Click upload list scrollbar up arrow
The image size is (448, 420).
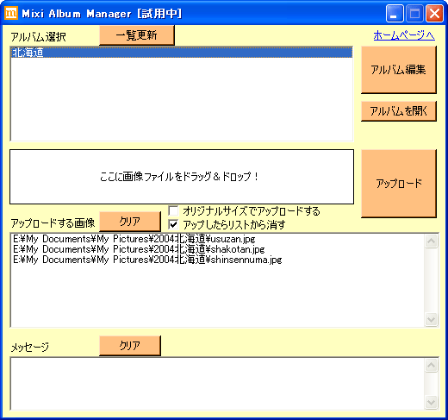coord(431,241)
